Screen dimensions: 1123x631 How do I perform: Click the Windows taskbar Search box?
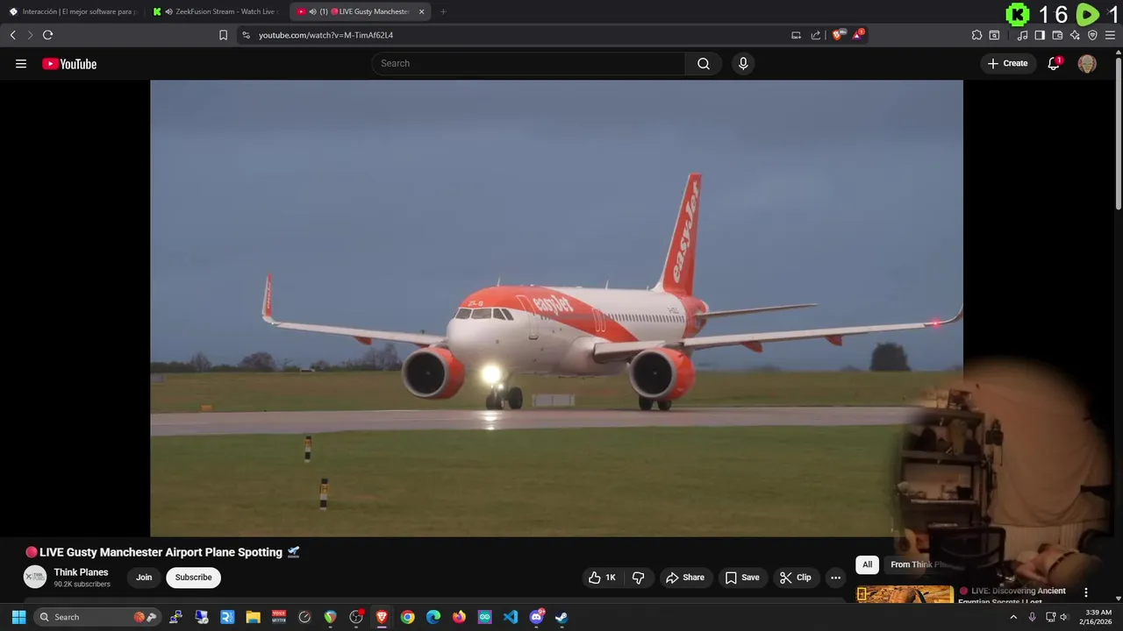point(97,617)
